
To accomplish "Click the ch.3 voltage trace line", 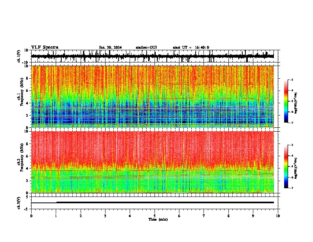I will pos(153,202).
